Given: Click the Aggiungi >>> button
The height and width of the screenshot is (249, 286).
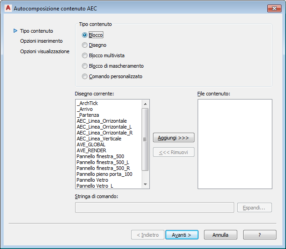Looking at the screenshot, I should point(174,138).
